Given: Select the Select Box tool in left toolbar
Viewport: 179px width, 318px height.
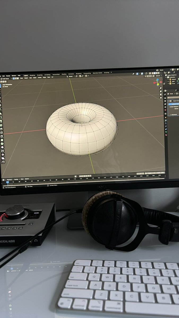Looking at the screenshot, I should click(x=1, y=86).
